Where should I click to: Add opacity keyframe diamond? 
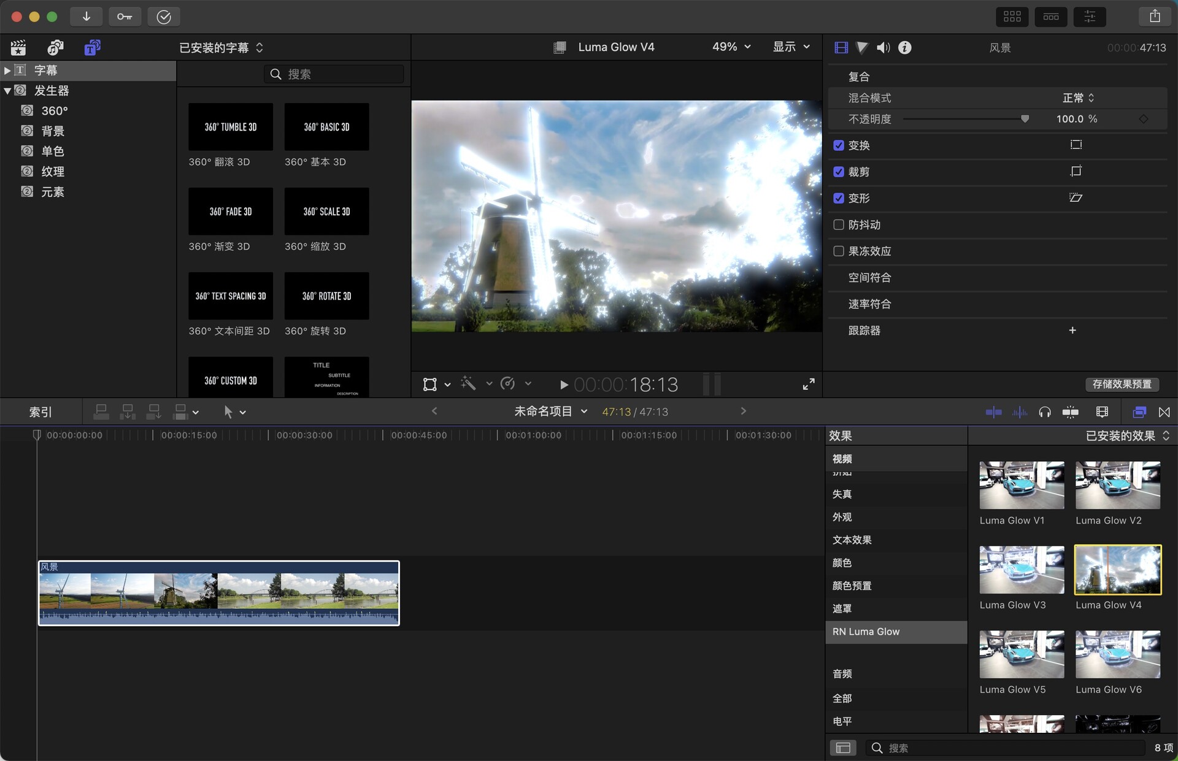[x=1144, y=119]
